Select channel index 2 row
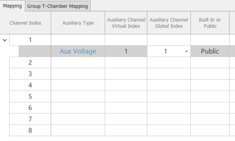The width and height of the screenshot is (235, 141). pyautogui.click(x=30, y=63)
